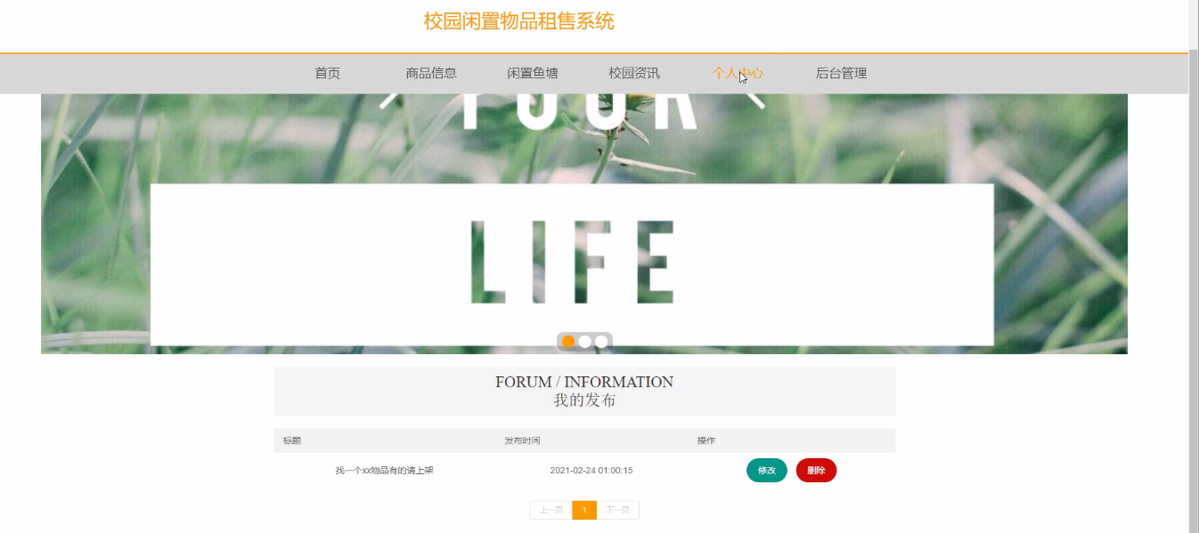Click the vertical page scrollbar
1199x533 pixels.
click(x=1194, y=267)
